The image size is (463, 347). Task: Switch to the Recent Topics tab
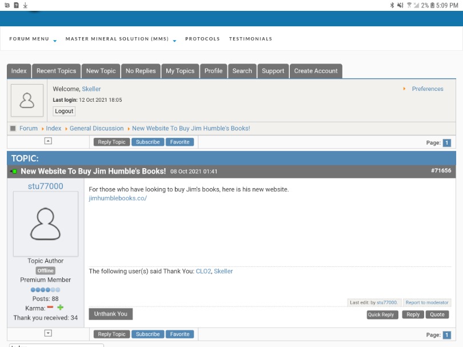point(56,71)
